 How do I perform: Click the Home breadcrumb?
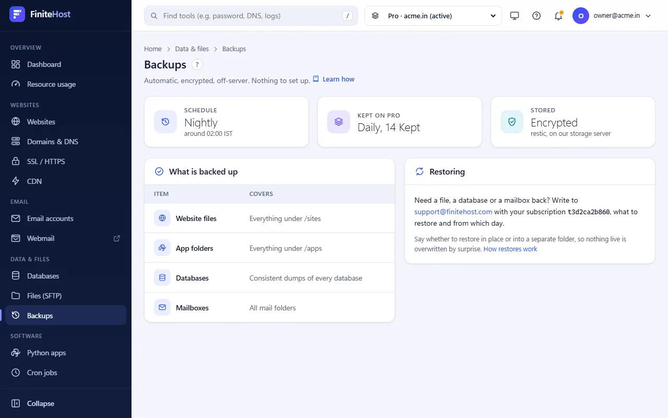(x=153, y=49)
